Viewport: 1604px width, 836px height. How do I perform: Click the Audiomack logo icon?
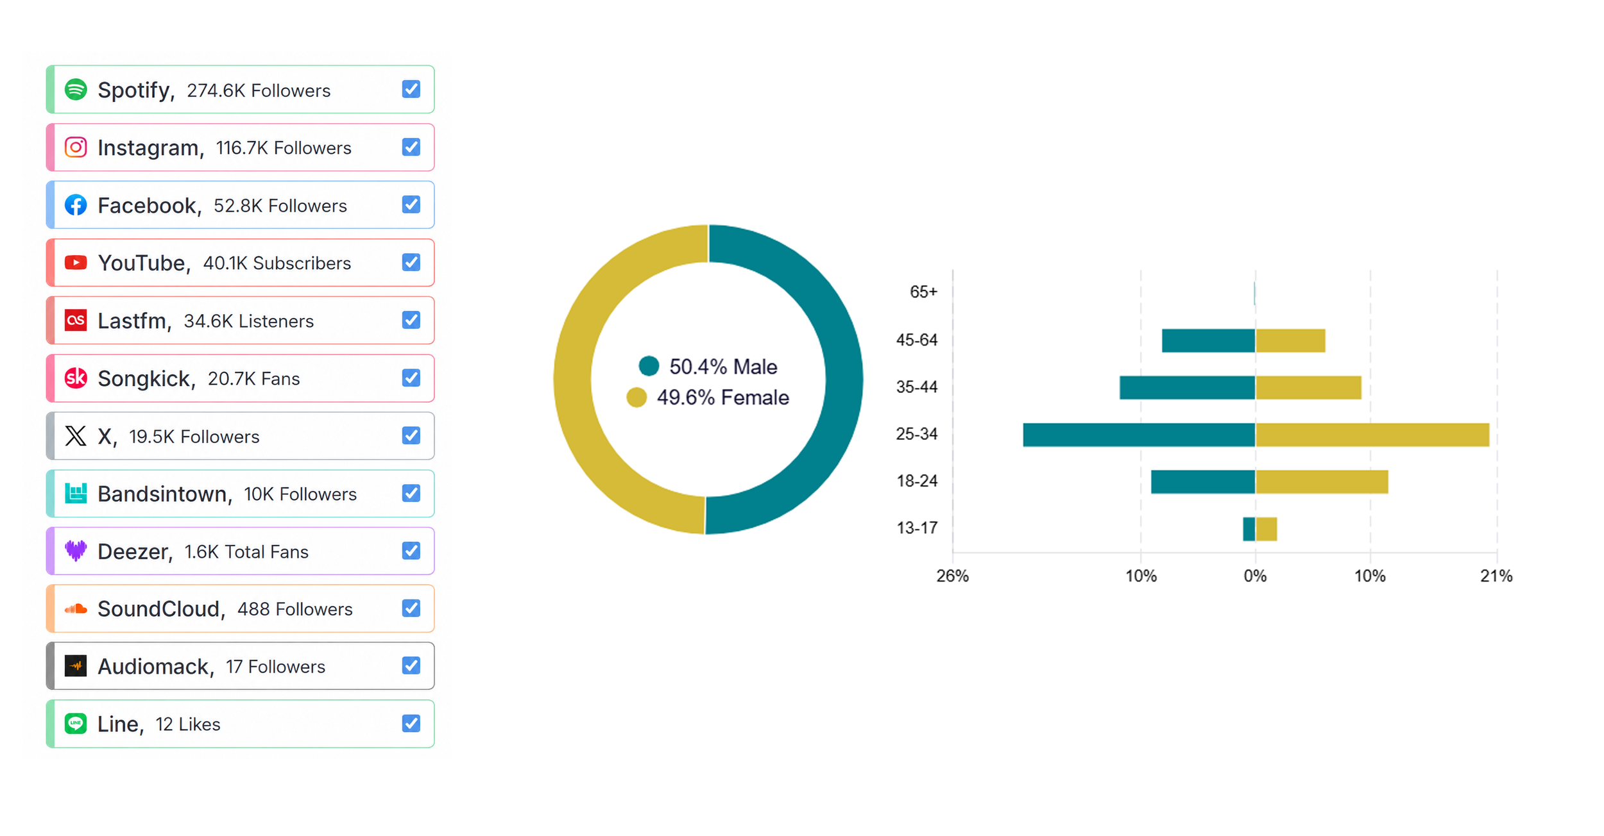pyautogui.click(x=76, y=666)
